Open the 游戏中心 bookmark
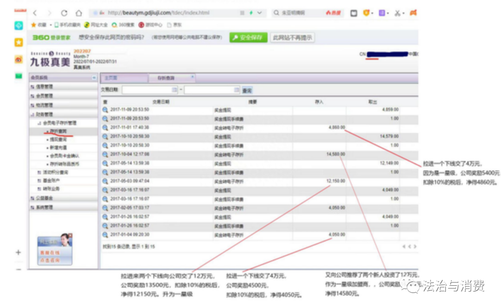The image size is (501, 308). click(x=150, y=25)
